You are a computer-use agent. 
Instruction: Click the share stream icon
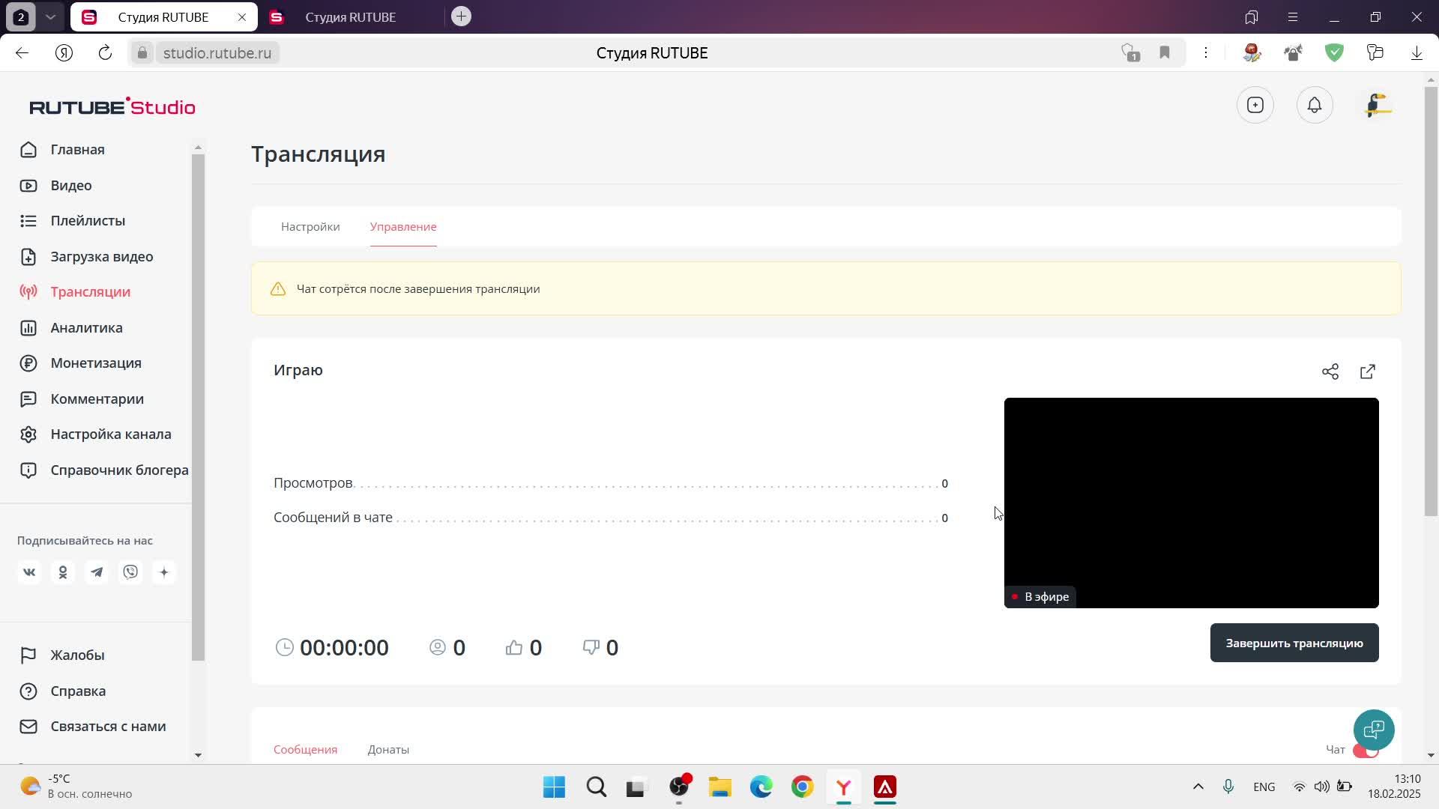tap(1330, 372)
